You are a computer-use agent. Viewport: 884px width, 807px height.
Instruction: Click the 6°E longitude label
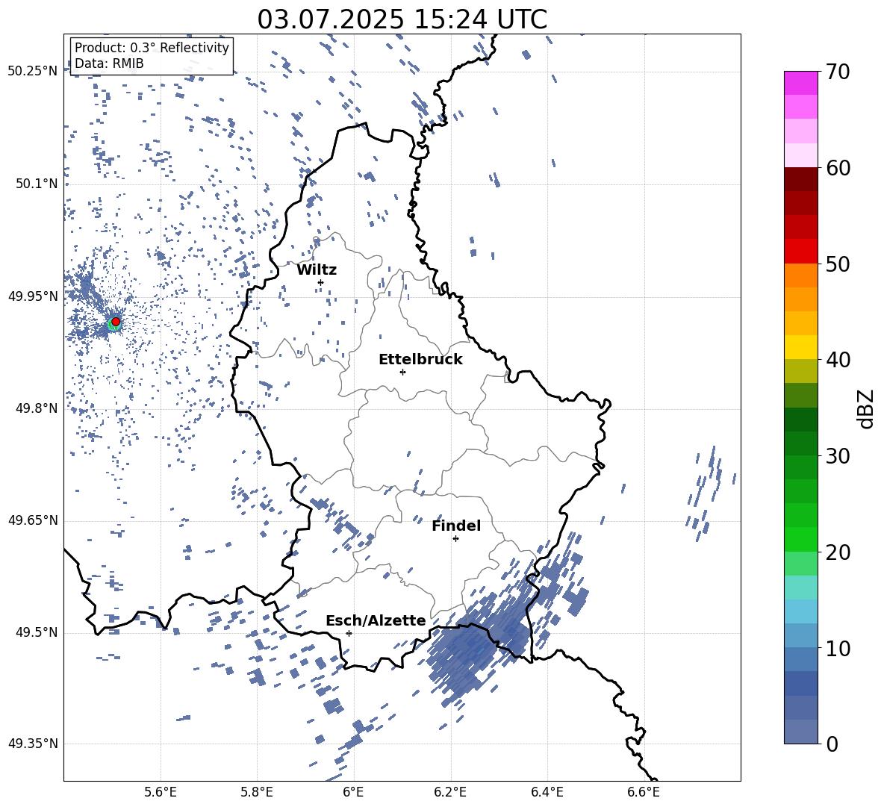[x=353, y=792]
